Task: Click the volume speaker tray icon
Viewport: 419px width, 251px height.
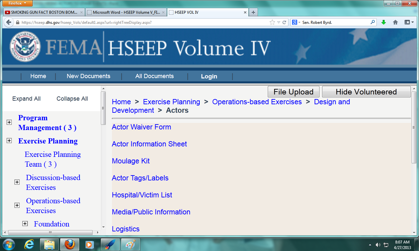Action: click(378, 245)
